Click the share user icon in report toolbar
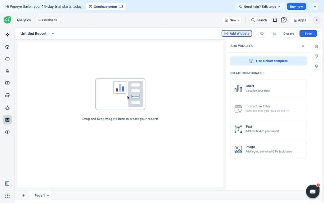324x203 pixels. [274, 34]
